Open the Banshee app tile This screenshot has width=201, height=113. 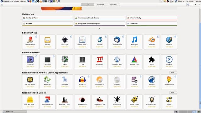65,82
